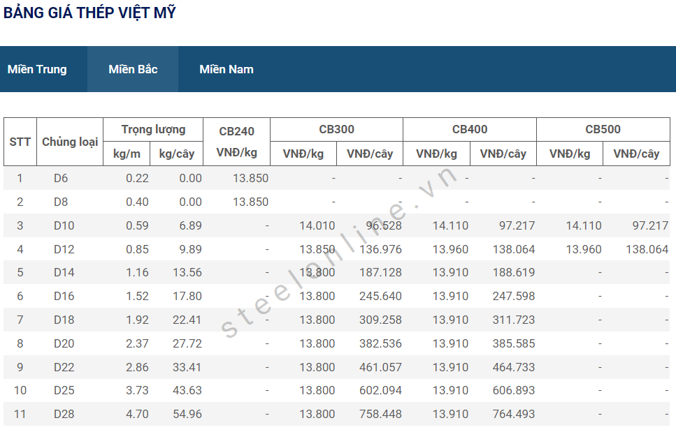
Task: Click the CB300 group header
Action: [337, 130]
